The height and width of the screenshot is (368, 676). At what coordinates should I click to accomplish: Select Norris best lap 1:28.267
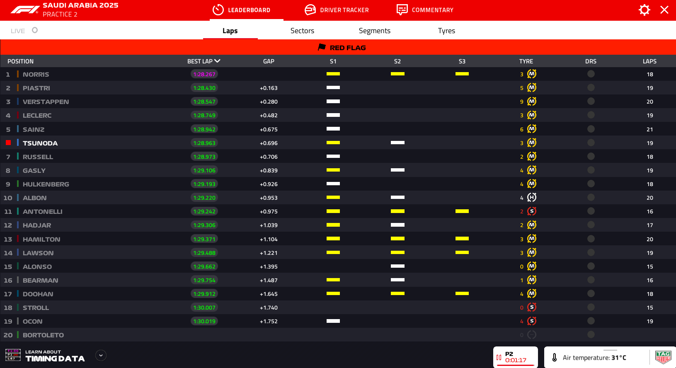tap(204, 74)
